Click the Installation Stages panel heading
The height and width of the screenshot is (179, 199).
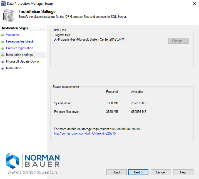pyautogui.click(x=15, y=28)
